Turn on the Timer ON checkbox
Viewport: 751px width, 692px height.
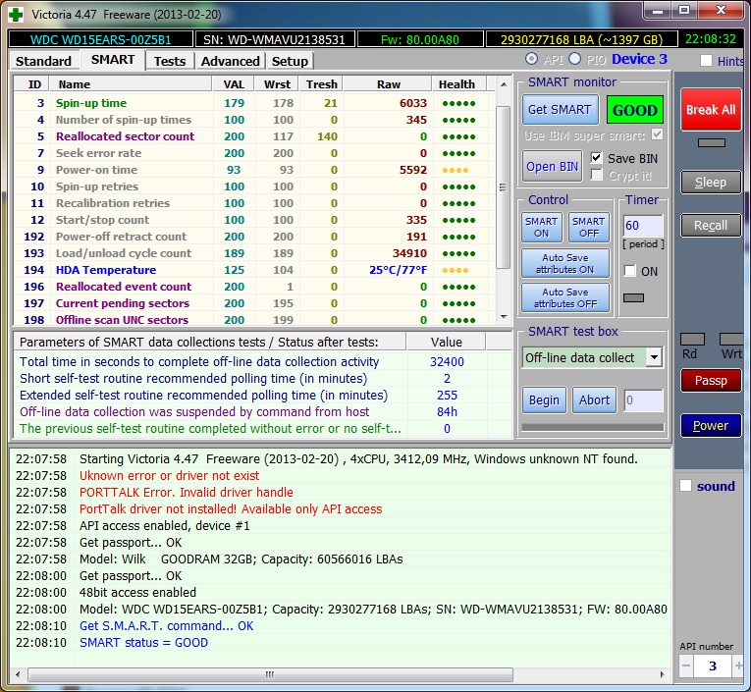(x=630, y=271)
